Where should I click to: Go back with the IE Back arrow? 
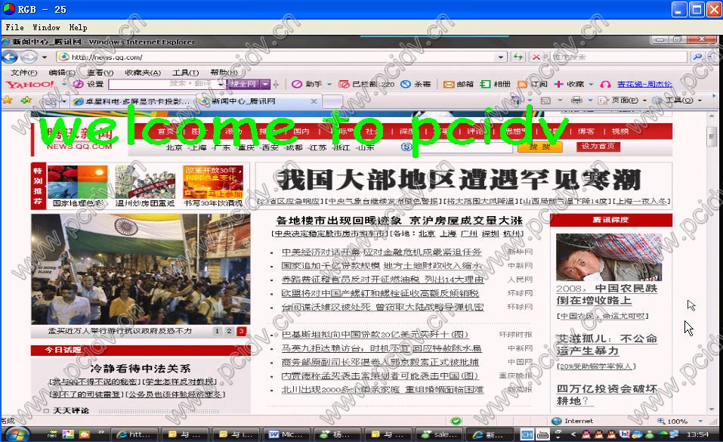click(9, 57)
